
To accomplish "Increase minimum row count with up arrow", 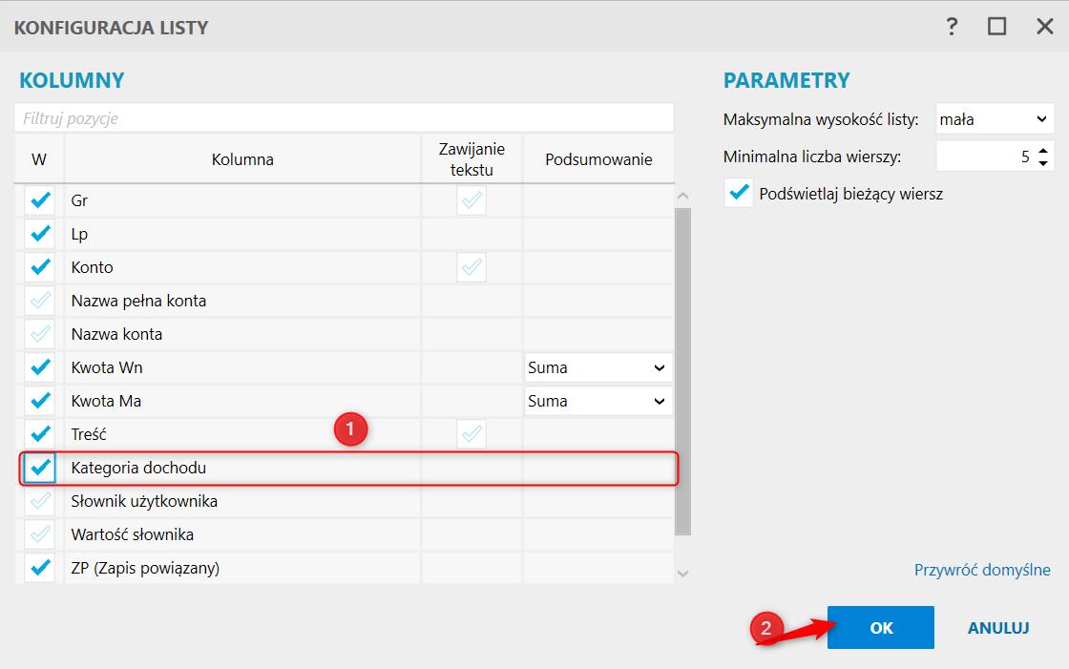I will tap(1043, 150).
